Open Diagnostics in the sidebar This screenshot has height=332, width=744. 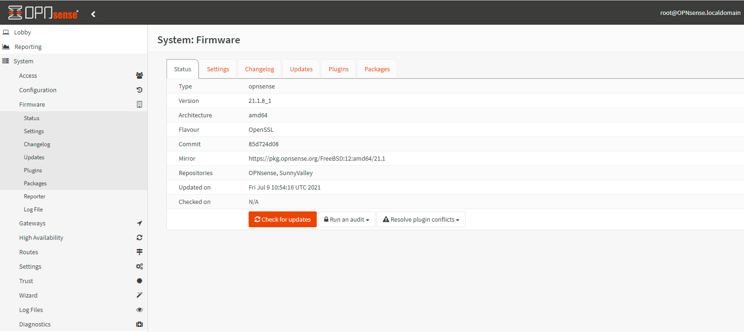[x=74, y=324]
